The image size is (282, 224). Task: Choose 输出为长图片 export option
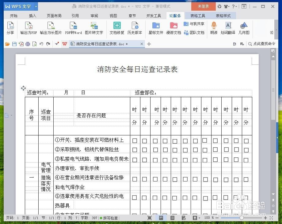tap(51, 28)
